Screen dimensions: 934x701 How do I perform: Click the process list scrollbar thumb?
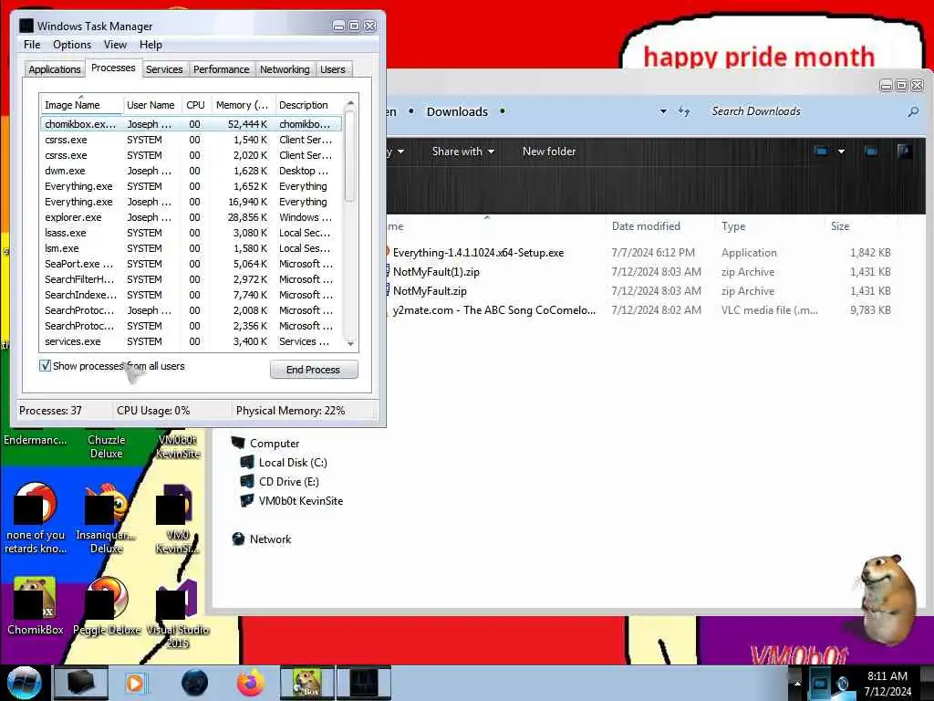point(350,156)
